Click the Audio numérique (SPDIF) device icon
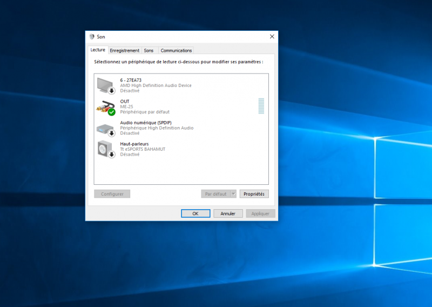Image resolution: width=432 pixels, height=307 pixels. pyautogui.click(x=105, y=128)
